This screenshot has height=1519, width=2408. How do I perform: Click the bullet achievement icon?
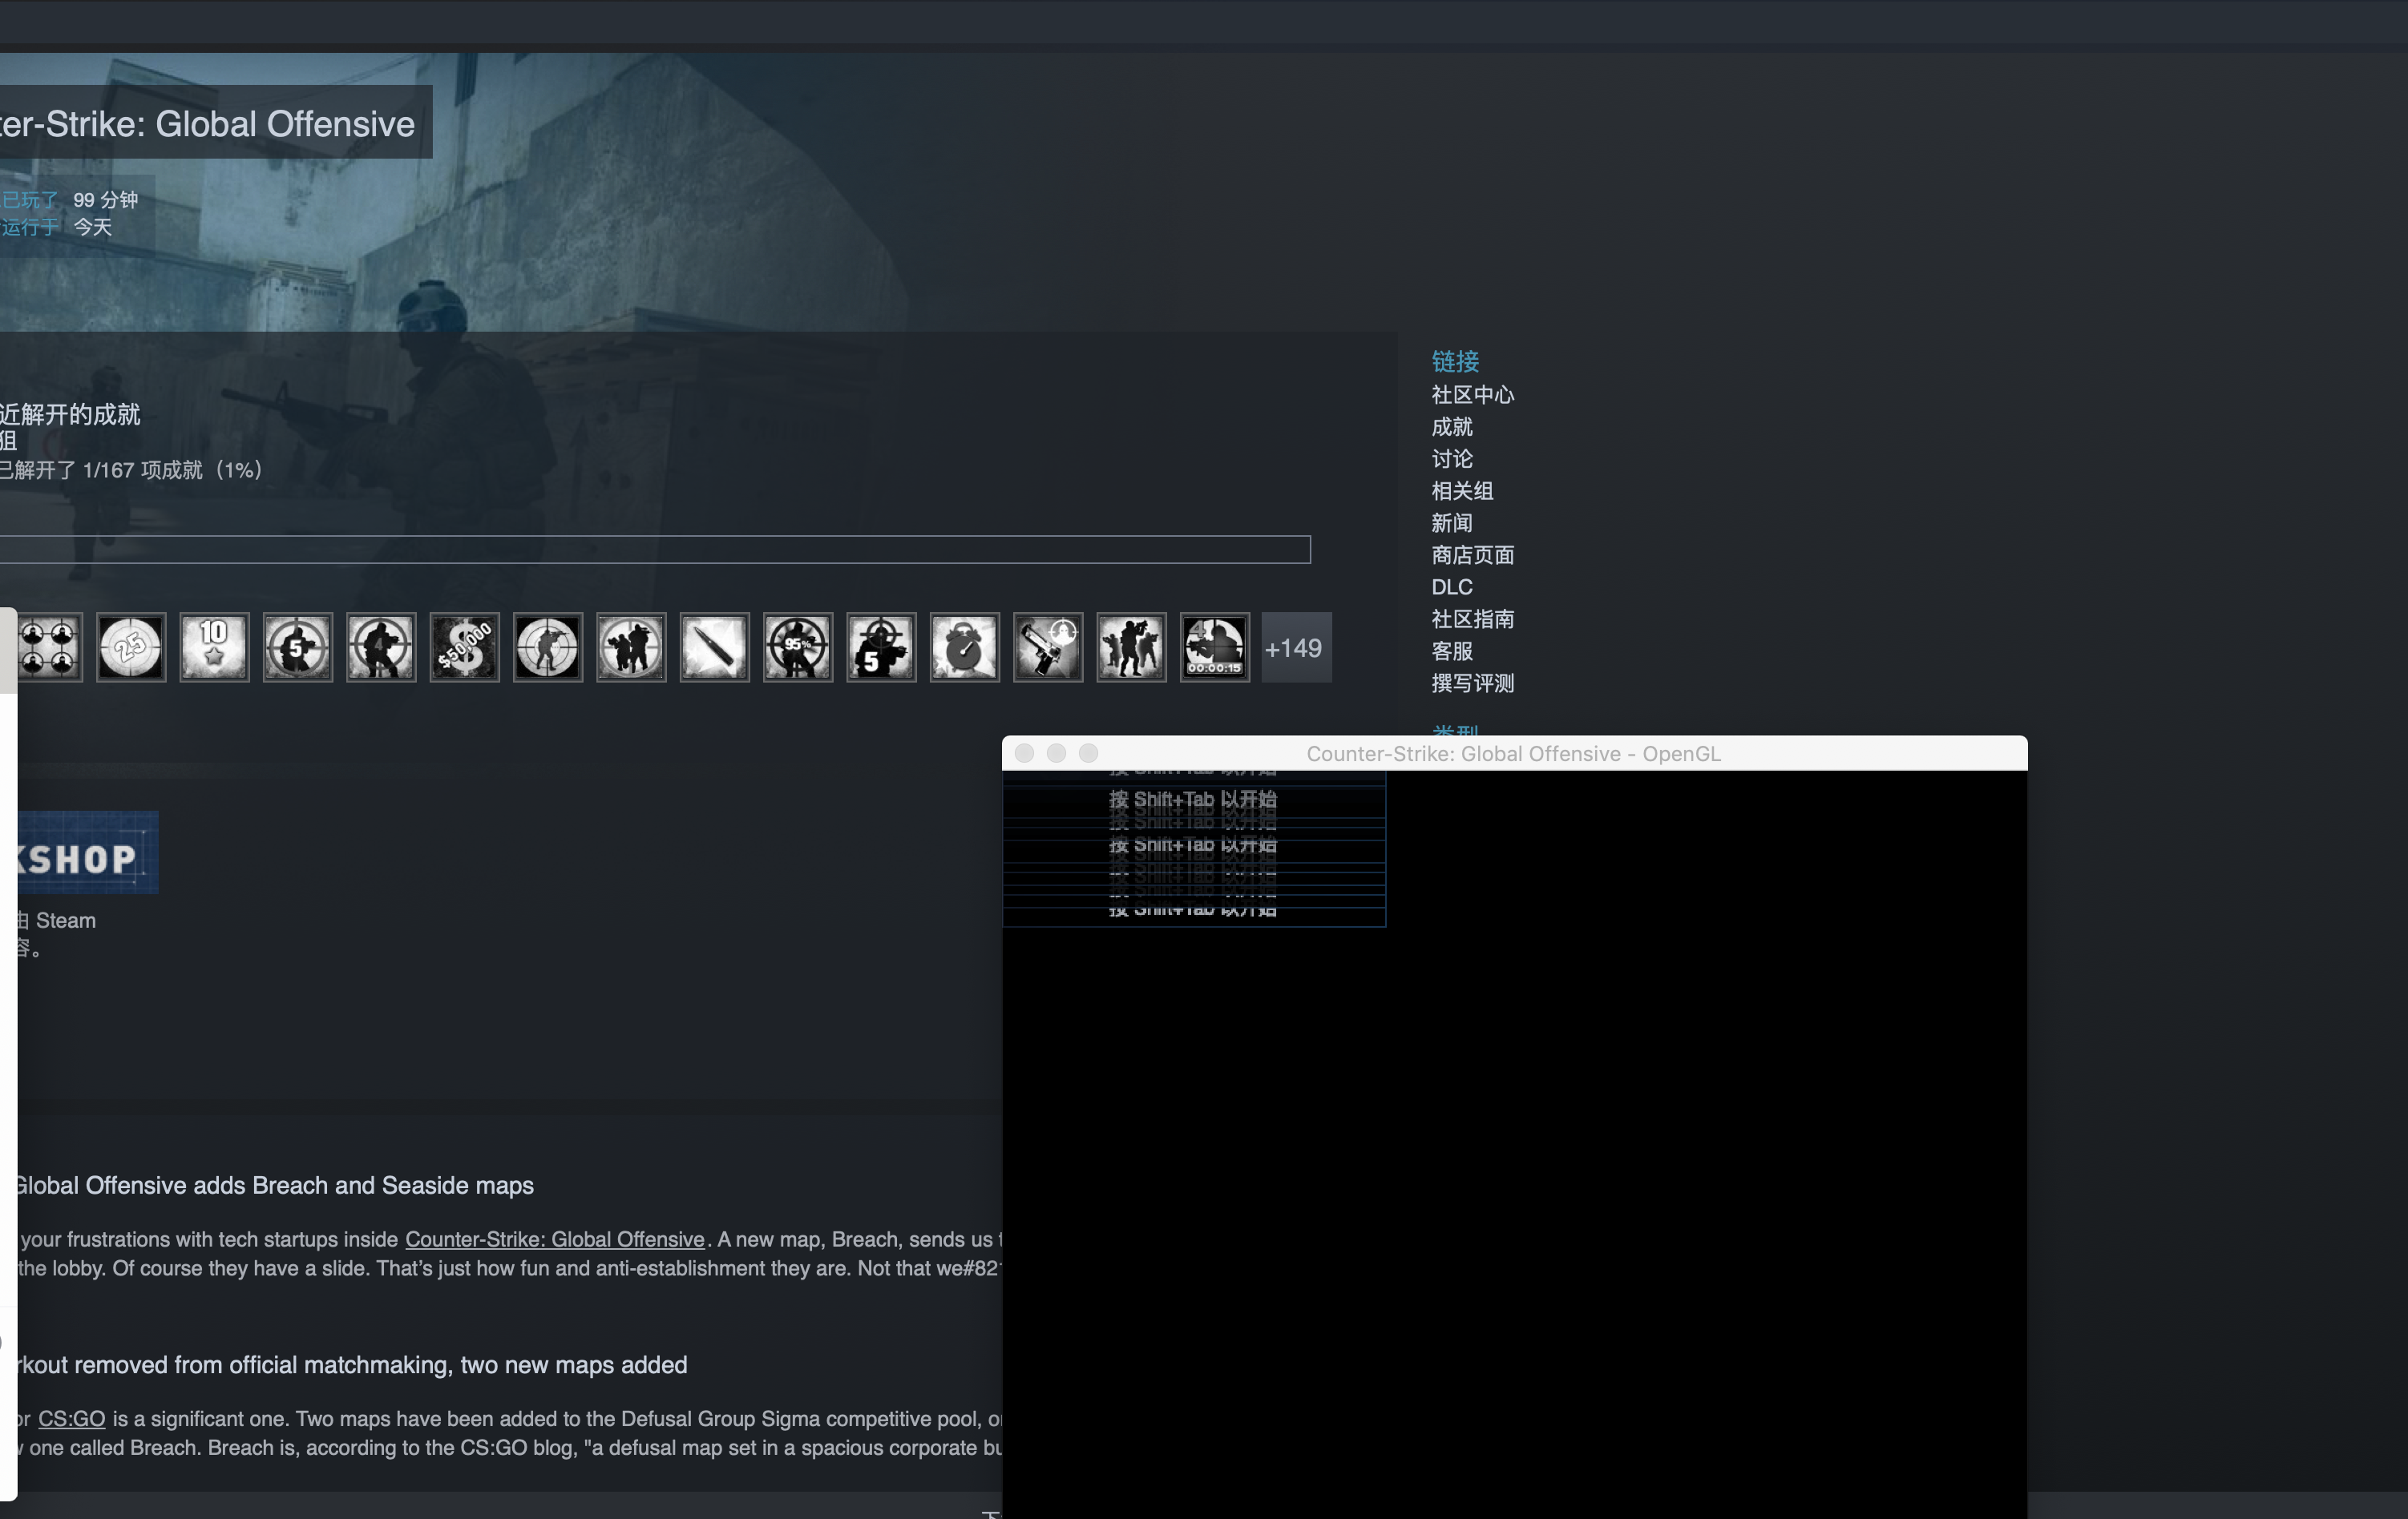coord(714,647)
